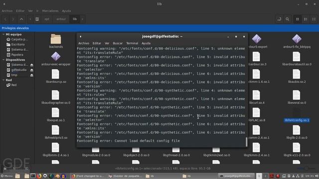Select the libcurl.so.4 file

point(257,97)
